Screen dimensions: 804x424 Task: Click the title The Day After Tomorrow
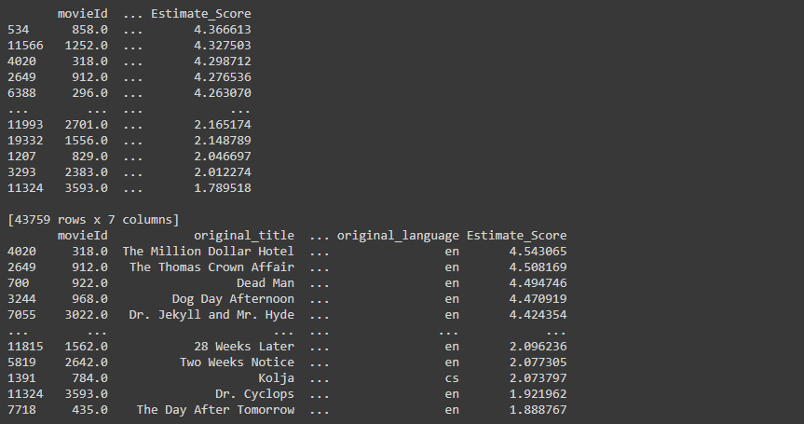tap(215, 410)
